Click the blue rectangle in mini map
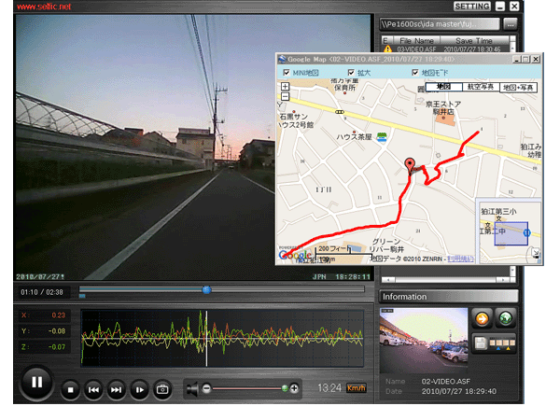560x420 pixels. (511, 233)
